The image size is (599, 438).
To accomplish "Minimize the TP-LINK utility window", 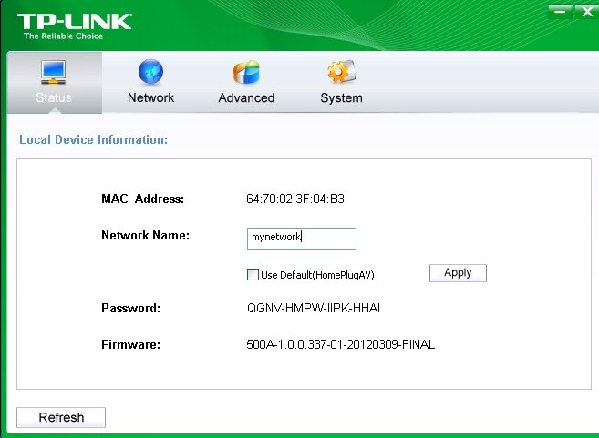I will tap(561, 11).
